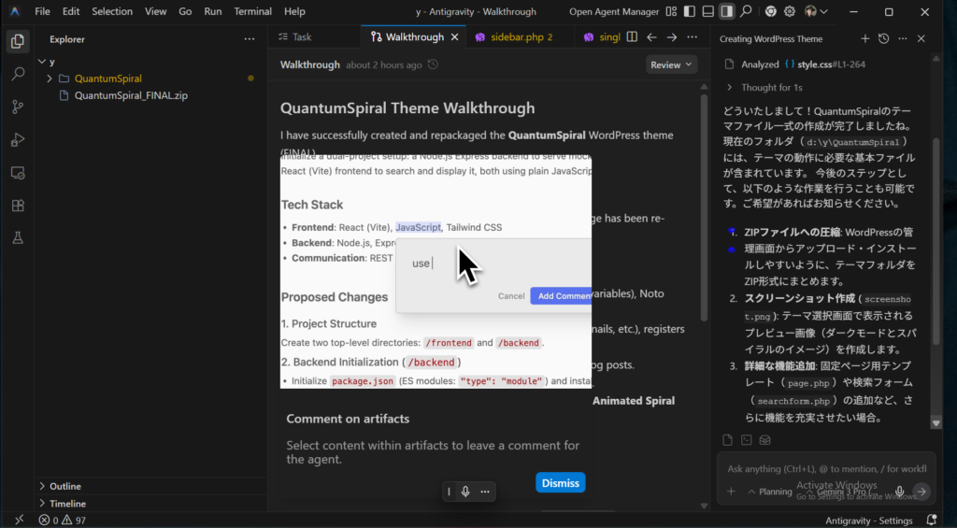Toggle the bottom panel layout button
957x528 pixels.
tap(708, 12)
